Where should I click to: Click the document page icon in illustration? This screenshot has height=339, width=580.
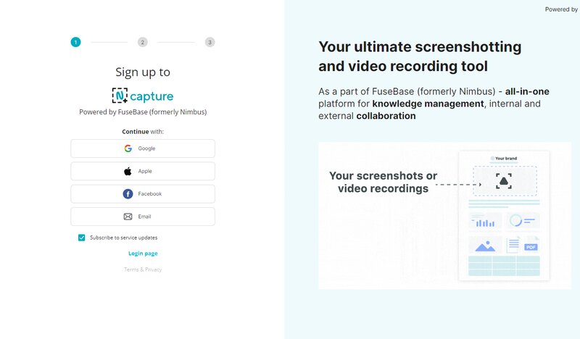[x=513, y=245]
